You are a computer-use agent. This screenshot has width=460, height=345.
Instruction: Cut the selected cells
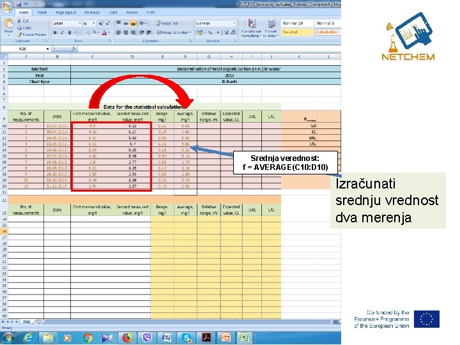22,21
